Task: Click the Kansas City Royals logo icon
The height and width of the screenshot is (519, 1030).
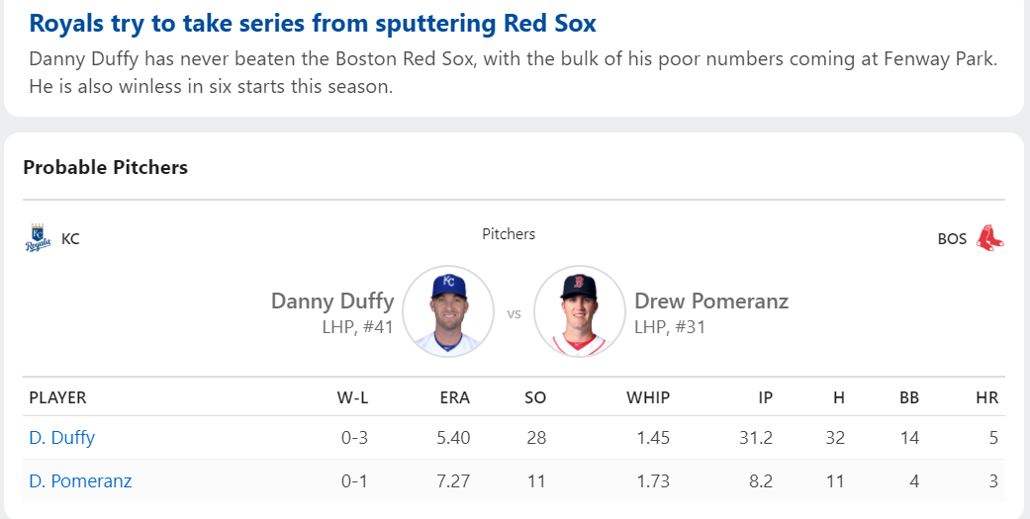Action: (x=38, y=239)
